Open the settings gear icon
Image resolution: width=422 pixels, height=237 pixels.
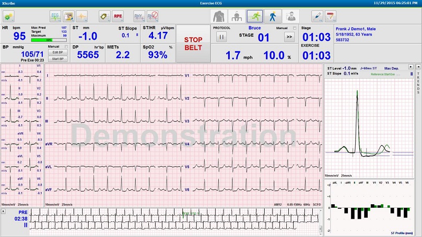coord(9,16)
